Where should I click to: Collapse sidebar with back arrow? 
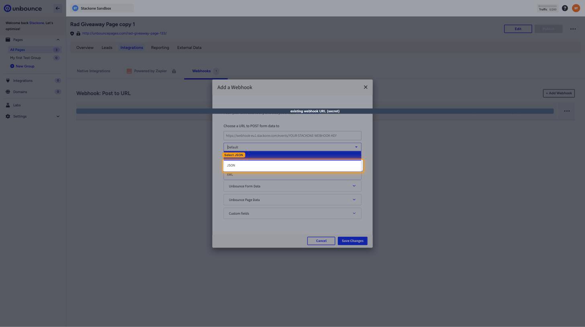click(57, 8)
